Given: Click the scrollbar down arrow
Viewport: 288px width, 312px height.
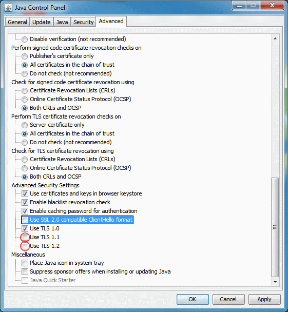Looking at the screenshot, I should click(x=275, y=282).
